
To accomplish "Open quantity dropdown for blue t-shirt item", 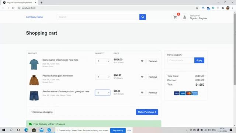I will pyautogui.click(x=103, y=61).
